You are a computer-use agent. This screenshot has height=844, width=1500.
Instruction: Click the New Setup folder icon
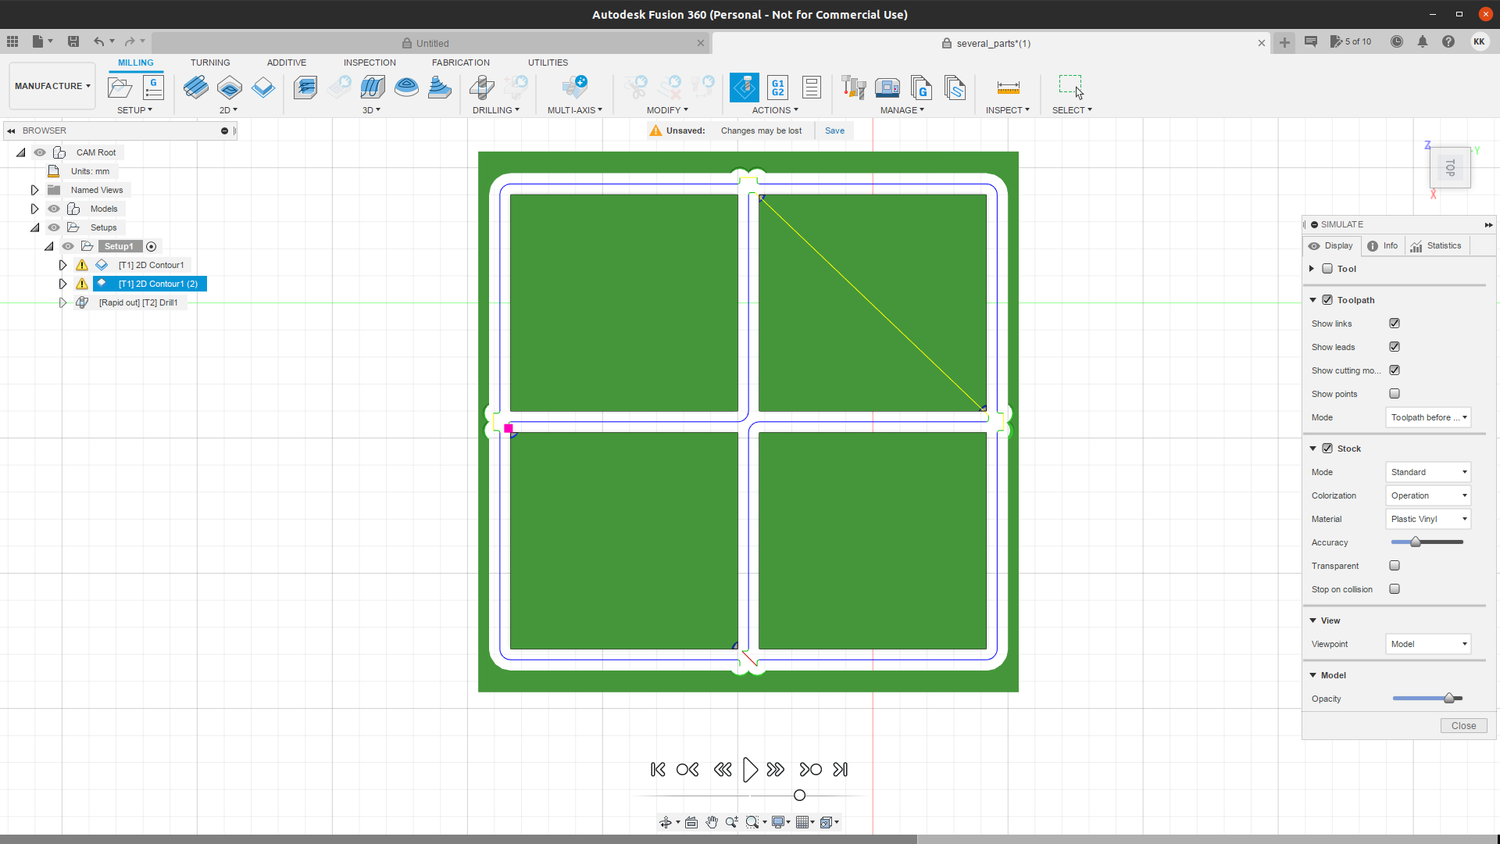point(120,88)
